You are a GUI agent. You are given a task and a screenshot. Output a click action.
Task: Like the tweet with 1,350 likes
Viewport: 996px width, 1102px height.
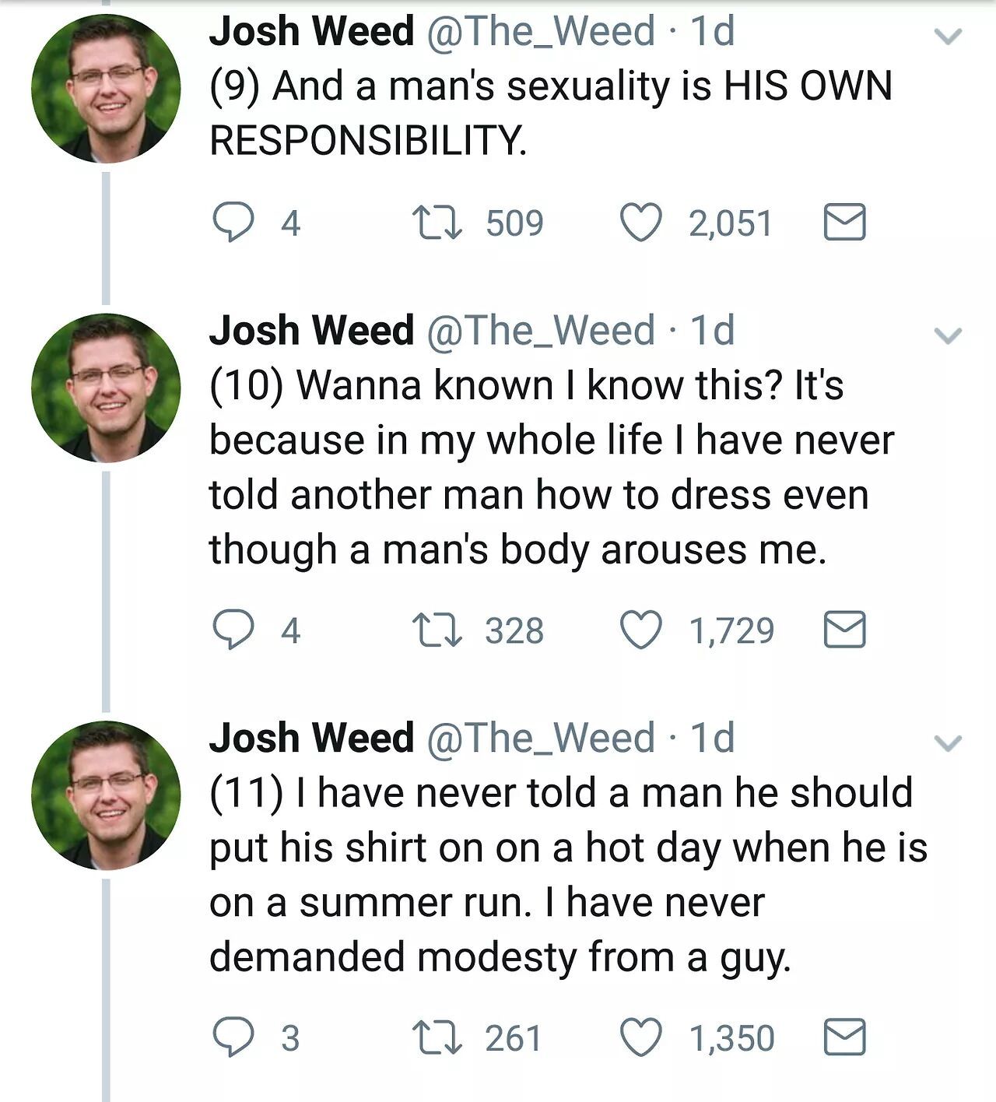(640, 1037)
